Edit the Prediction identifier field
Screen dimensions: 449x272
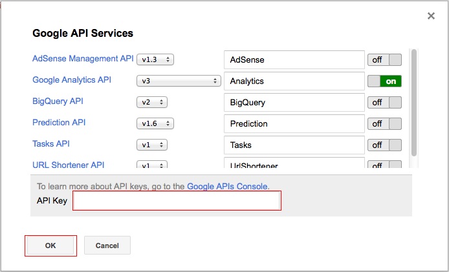[294, 124]
